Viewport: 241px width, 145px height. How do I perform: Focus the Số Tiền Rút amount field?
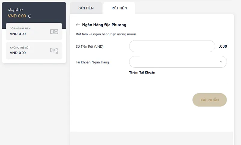click(172, 46)
